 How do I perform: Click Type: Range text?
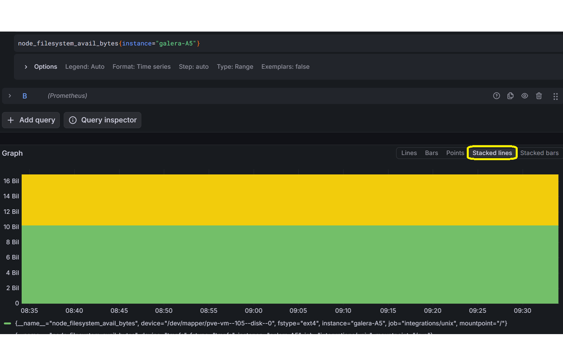[235, 67]
